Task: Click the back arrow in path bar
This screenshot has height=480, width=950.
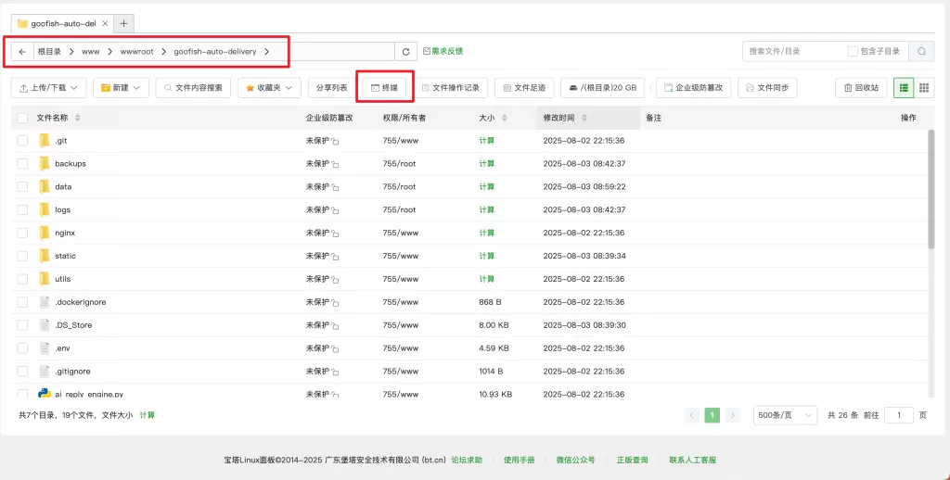Action: point(22,52)
